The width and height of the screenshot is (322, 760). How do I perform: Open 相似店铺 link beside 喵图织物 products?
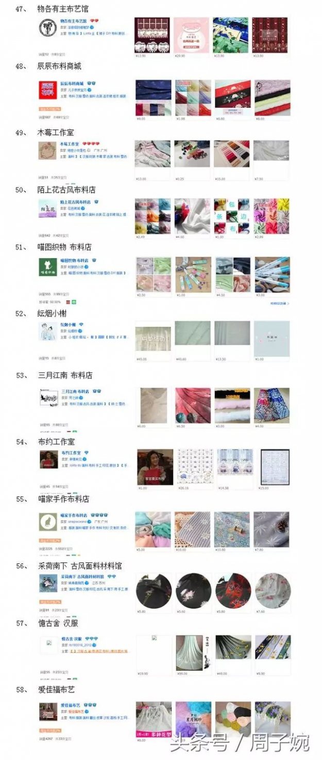pos(280,303)
